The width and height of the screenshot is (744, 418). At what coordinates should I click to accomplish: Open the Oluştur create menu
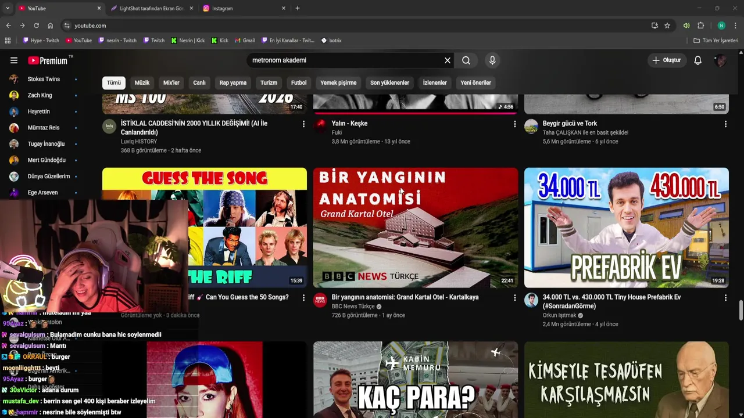tap(666, 60)
